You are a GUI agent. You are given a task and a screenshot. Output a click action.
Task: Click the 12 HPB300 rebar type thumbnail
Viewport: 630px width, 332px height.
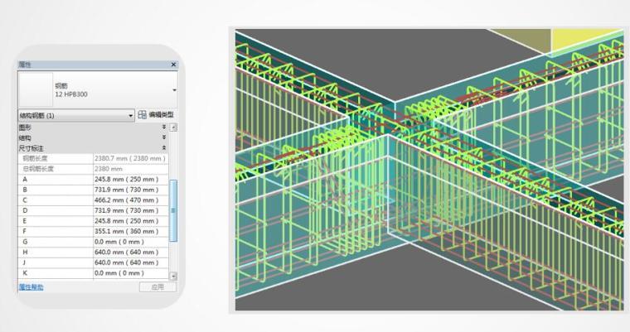click(x=35, y=89)
